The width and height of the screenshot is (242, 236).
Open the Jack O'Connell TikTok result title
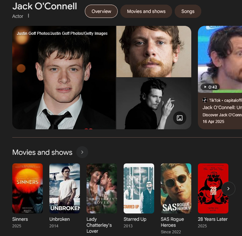coord(222,107)
